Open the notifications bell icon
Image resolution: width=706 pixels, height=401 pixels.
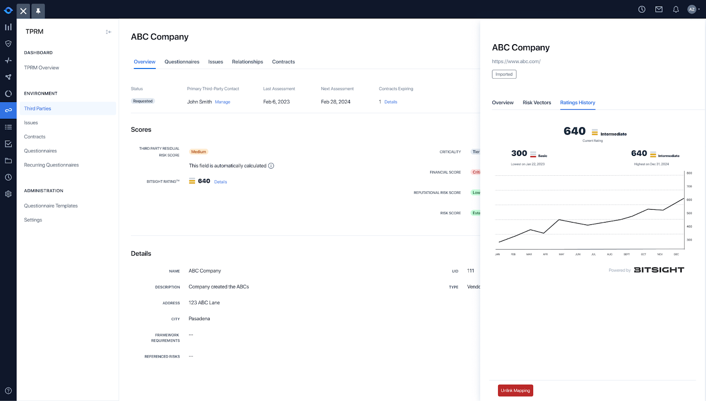point(676,9)
